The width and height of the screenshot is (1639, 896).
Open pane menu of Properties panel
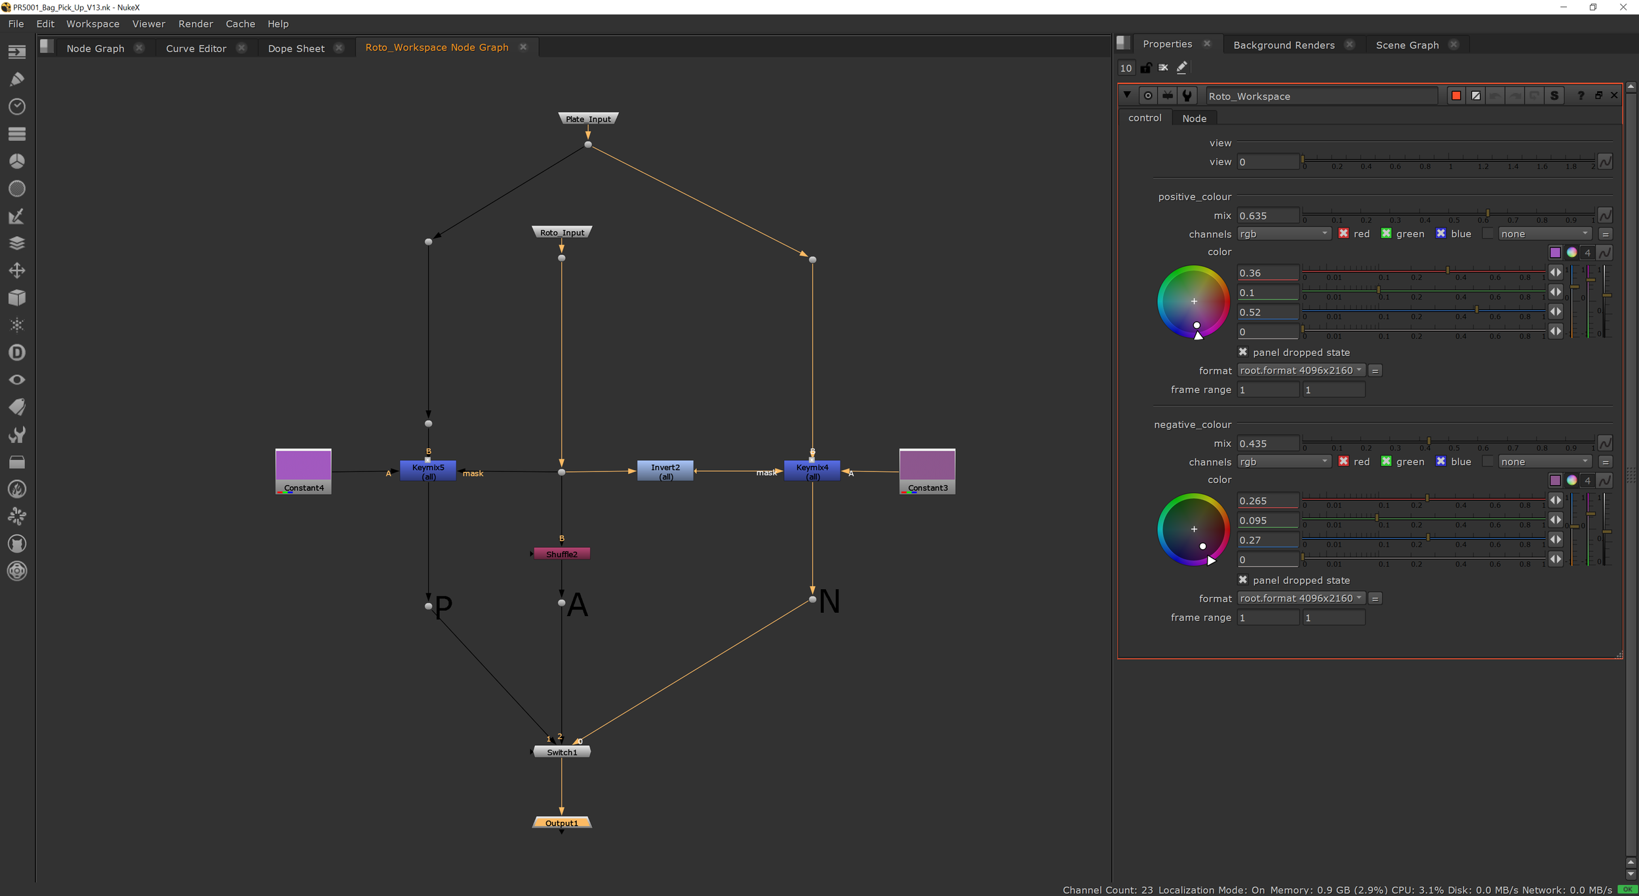coord(1123,43)
